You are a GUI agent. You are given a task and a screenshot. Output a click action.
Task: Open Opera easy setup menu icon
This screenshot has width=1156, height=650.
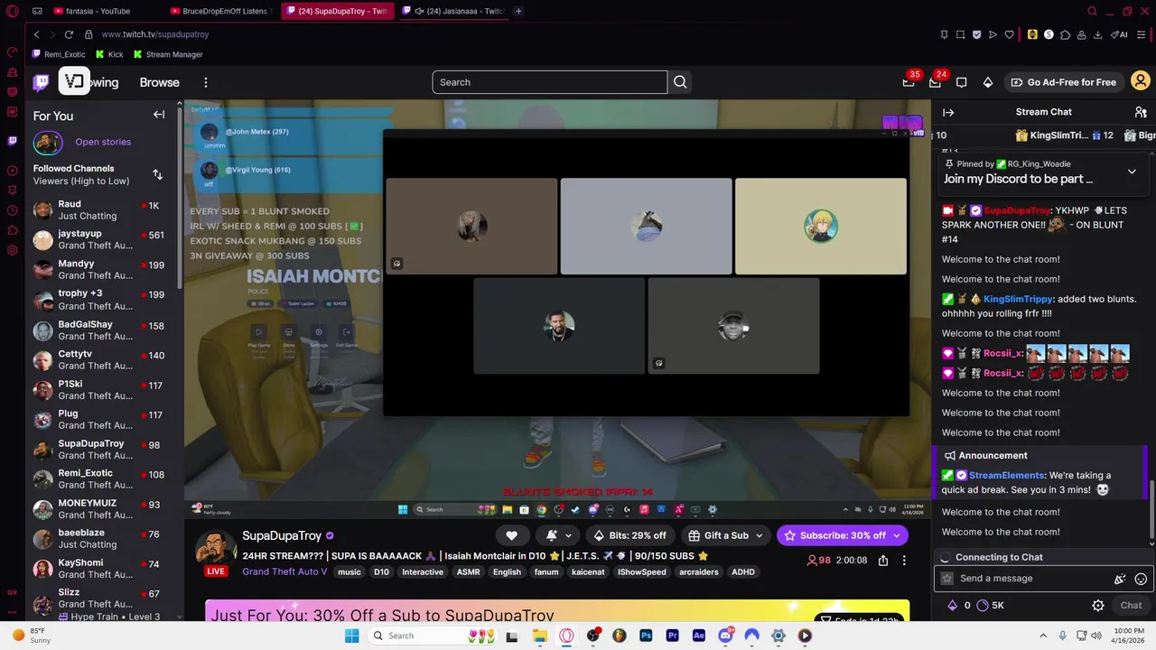pos(1141,34)
